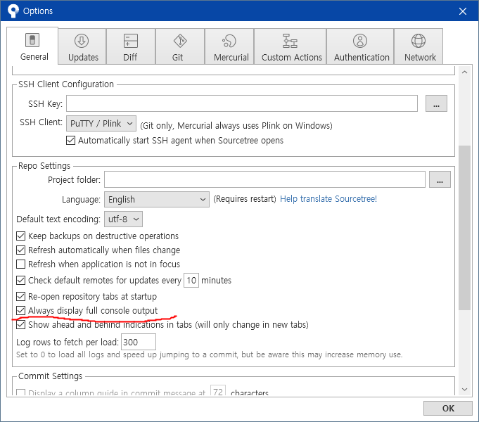
Task: Click the Git diamond icon
Action: click(180, 41)
